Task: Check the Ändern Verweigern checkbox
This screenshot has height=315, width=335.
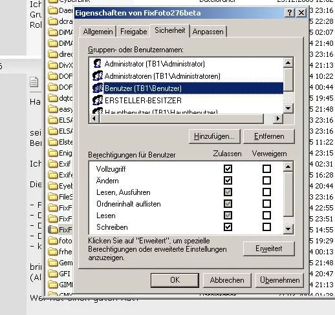Action: (x=266, y=180)
